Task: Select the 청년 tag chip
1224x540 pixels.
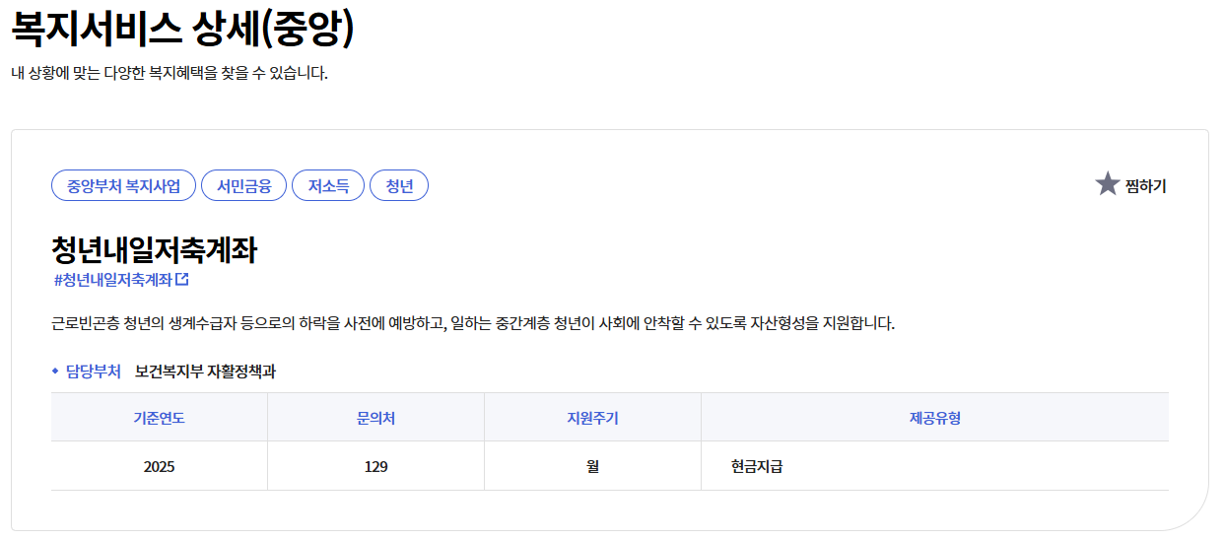Action: tap(399, 185)
